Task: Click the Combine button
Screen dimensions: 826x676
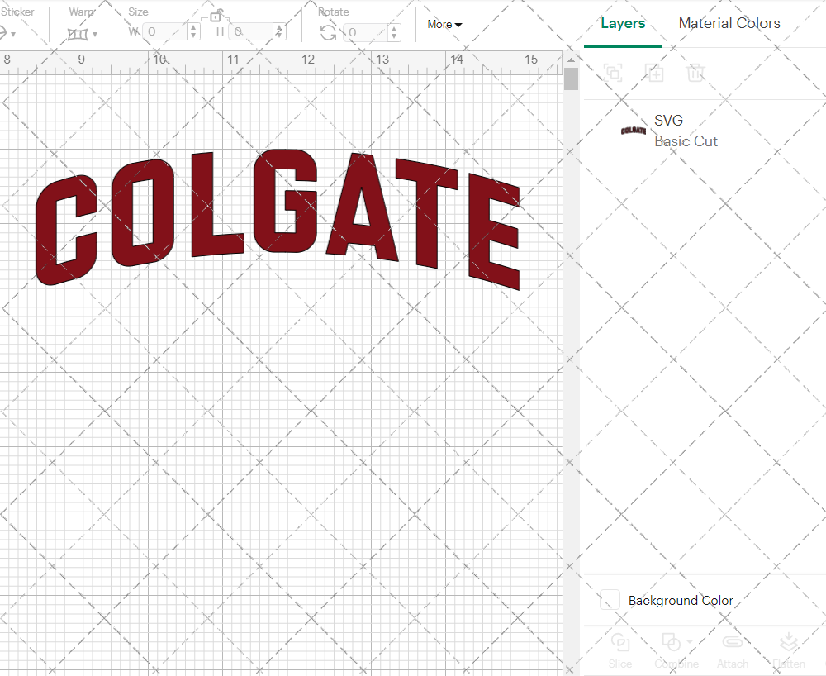Action: click(676, 650)
